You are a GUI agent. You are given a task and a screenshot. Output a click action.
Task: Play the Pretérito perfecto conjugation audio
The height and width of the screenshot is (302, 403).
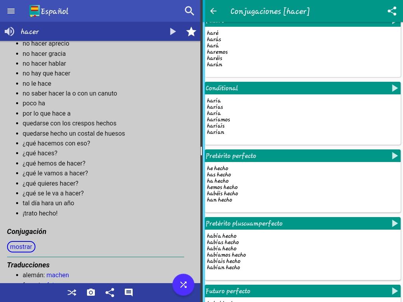(395, 156)
